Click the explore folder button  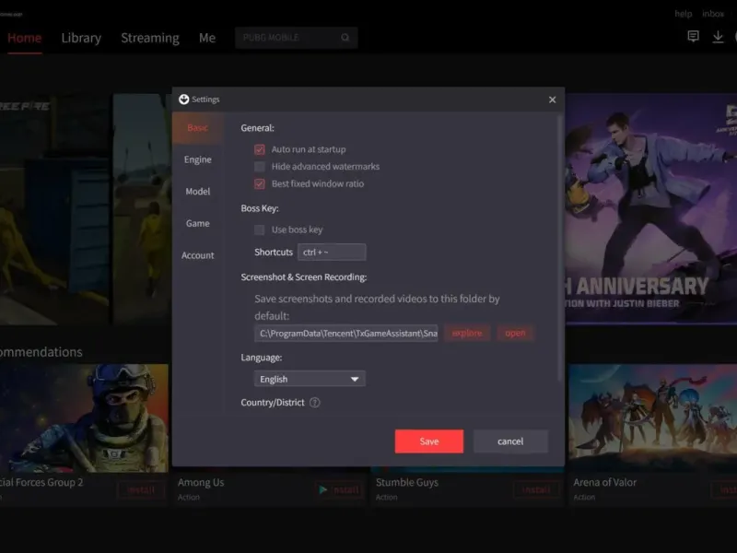pyautogui.click(x=467, y=334)
